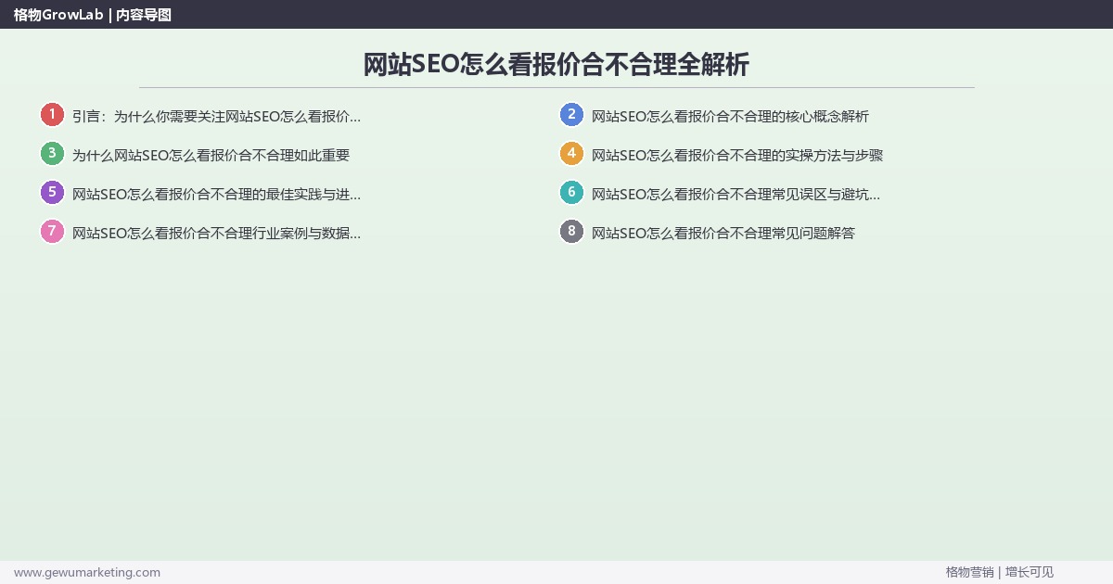Open item 网站SEO怎么看报价合不合理的最佳实践与进…
Image resolution: width=1113 pixels, height=584 pixels.
[216, 195]
